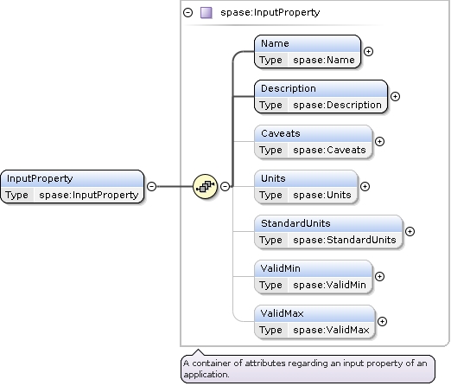Select the Description element box

[321, 97]
